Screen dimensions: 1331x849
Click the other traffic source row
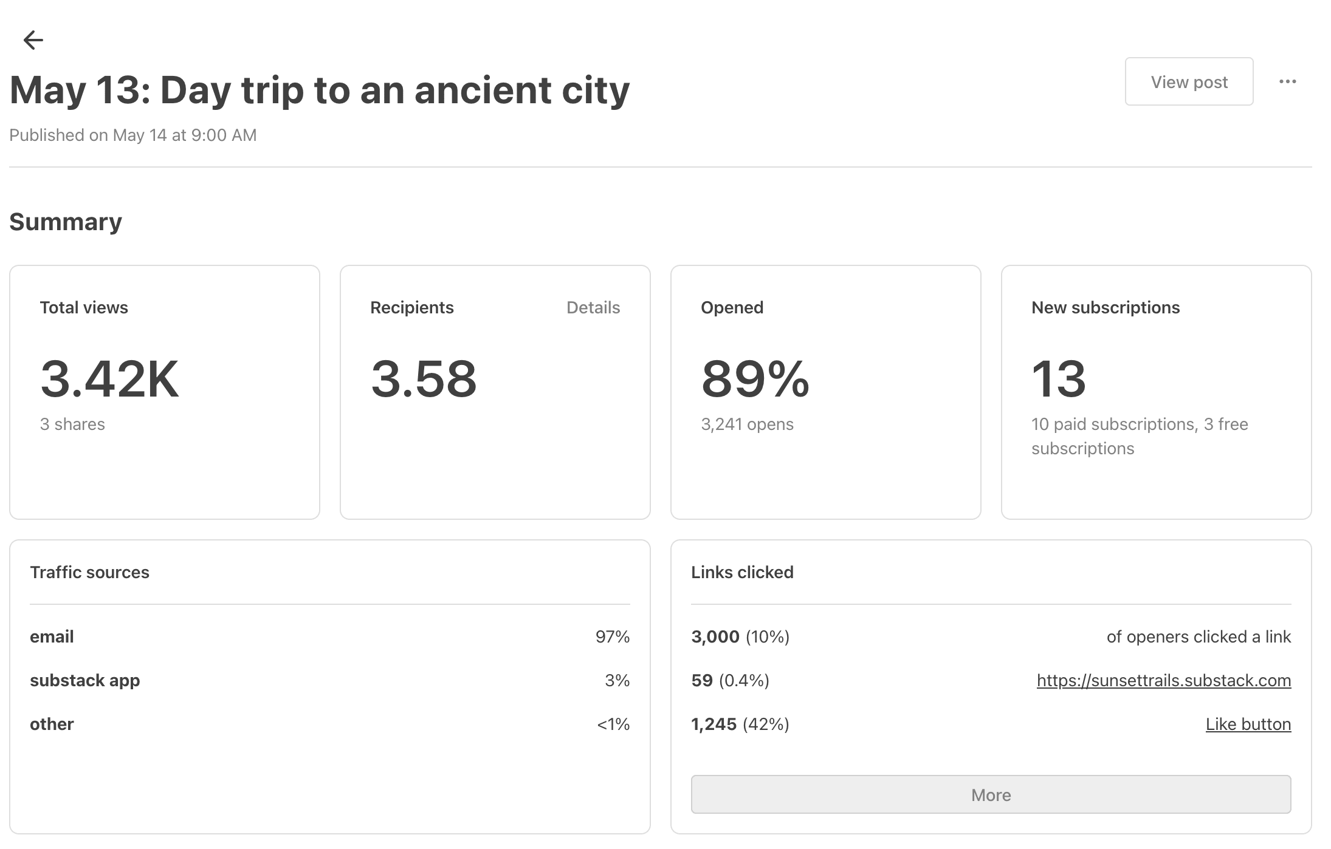pos(329,724)
